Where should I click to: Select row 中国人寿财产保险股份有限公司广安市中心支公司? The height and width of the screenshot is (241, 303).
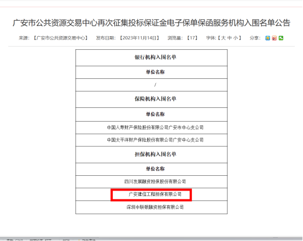151,128
